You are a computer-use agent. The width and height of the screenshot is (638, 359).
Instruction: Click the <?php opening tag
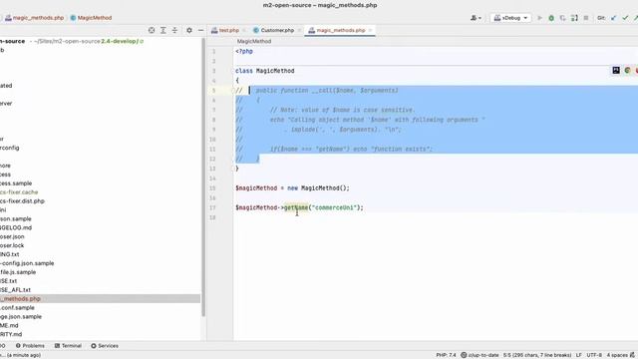[x=244, y=51]
